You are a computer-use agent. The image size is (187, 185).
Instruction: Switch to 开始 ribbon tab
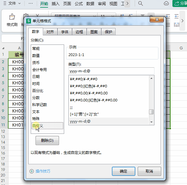coord(44,4)
